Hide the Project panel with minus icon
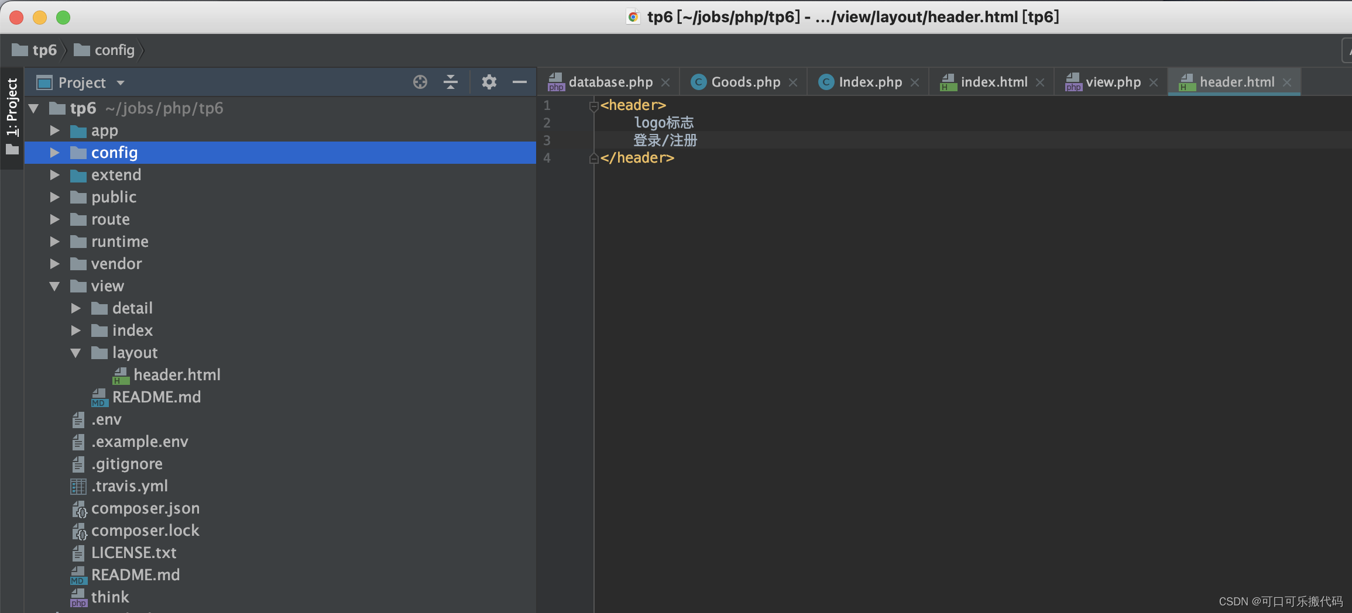 point(520,82)
